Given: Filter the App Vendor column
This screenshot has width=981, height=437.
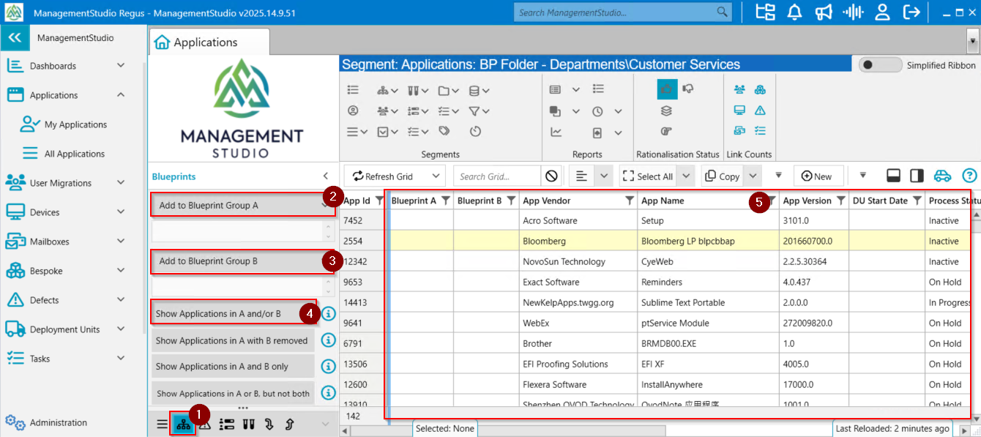Looking at the screenshot, I should point(629,201).
